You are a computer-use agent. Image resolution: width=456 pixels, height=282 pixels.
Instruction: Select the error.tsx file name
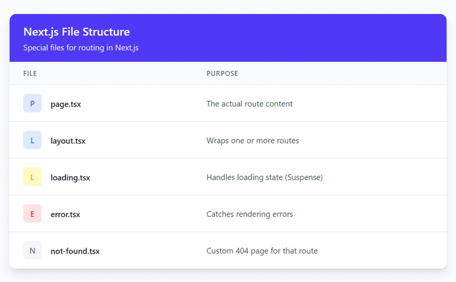[65, 214]
